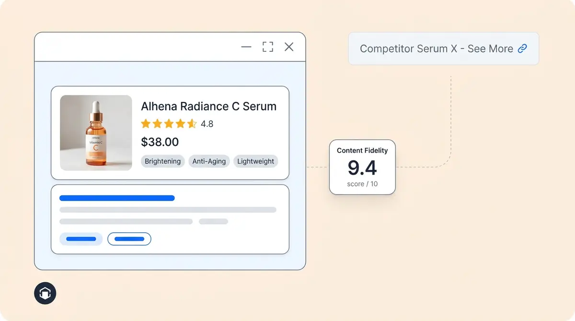Click the solid blue progress bar in the card
This screenshot has height=321, width=575.
pyautogui.click(x=116, y=197)
